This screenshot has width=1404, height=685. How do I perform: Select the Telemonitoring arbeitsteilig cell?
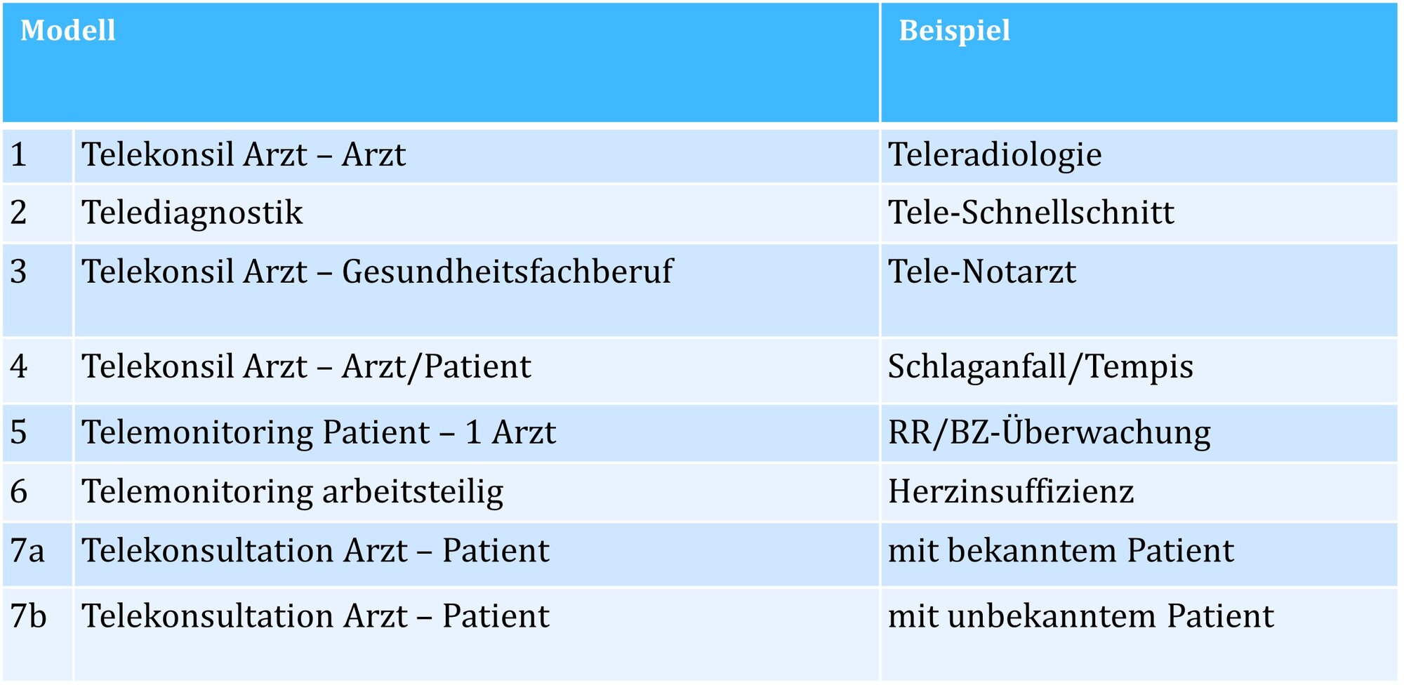293,492
